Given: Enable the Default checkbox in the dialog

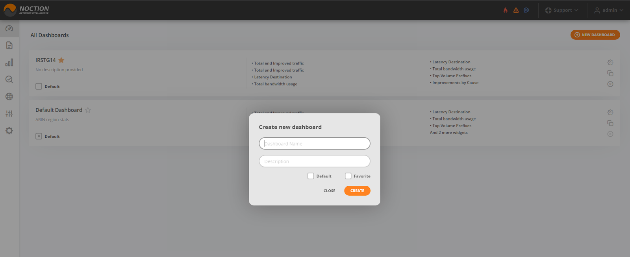Looking at the screenshot, I should pyautogui.click(x=311, y=176).
